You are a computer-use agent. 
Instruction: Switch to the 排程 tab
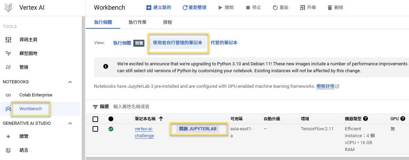click(x=168, y=22)
